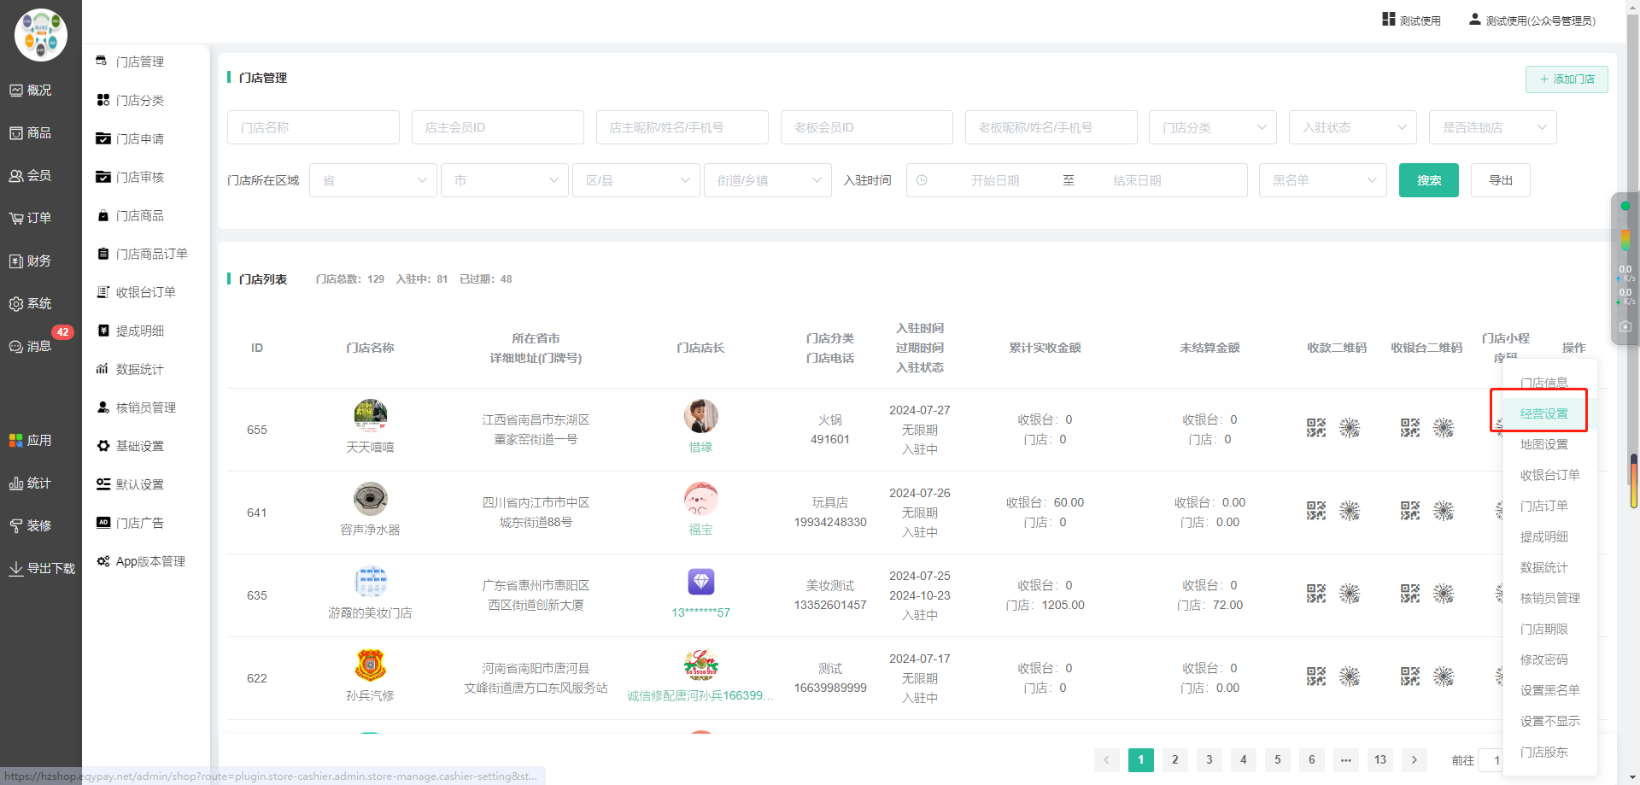Click the 天天嘻嘻 store logo thumbnail
The height and width of the screenshot is (785, 1640).
tap(370, 416)
